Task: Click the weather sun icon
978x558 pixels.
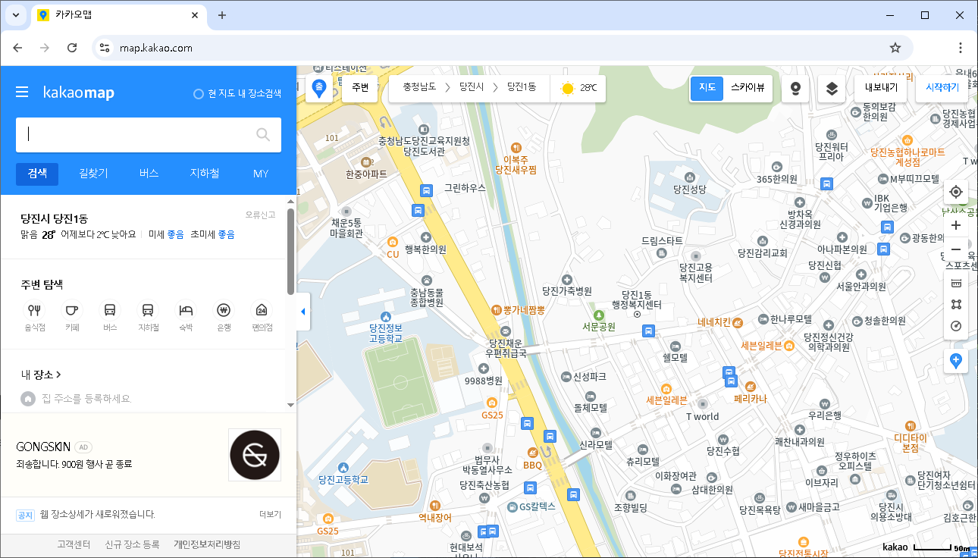Action: pos(568,88)
